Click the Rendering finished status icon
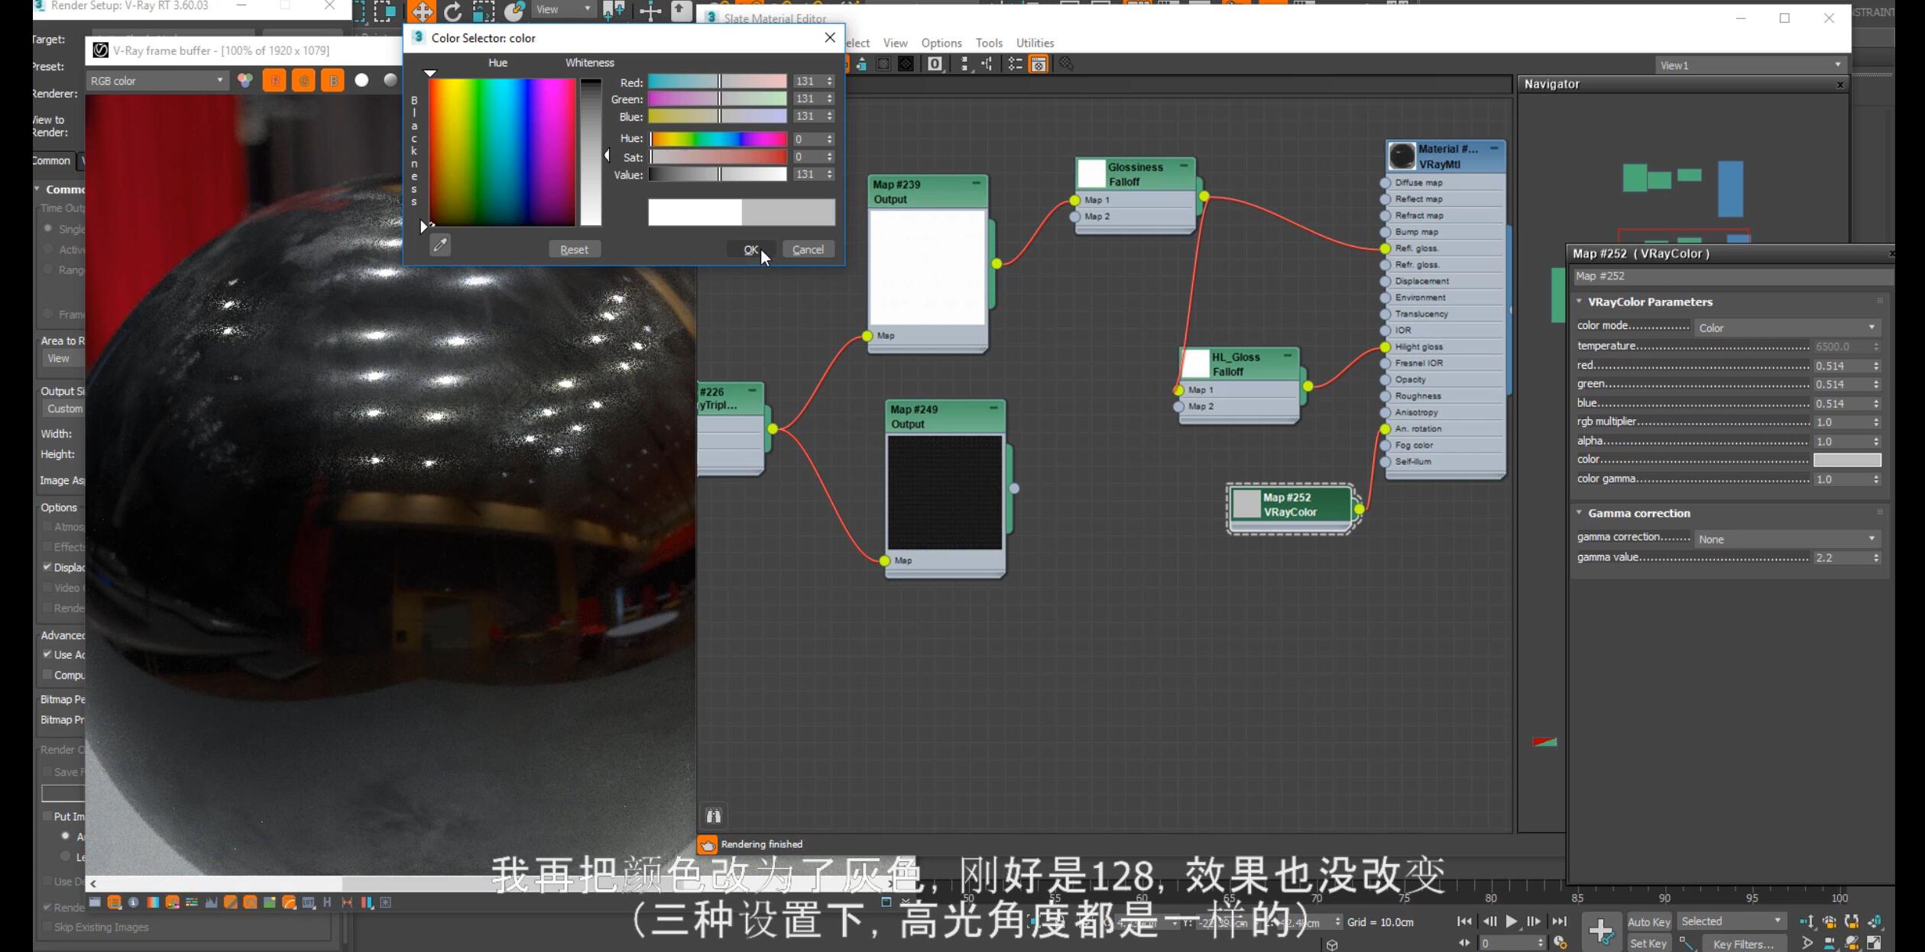1925x952 pixels. tap(708, 844)
